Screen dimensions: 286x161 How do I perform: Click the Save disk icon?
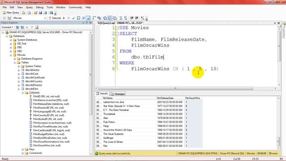pyautogui.click(x=41, y=13)
